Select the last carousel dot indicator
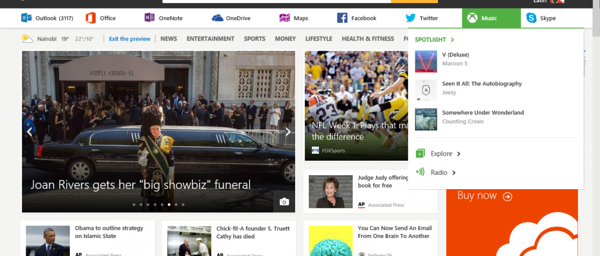 pos(183,205)
